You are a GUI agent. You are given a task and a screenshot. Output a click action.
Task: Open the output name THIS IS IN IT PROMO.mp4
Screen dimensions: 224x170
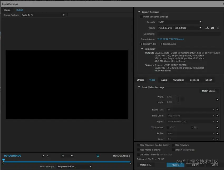click(170, 39)
